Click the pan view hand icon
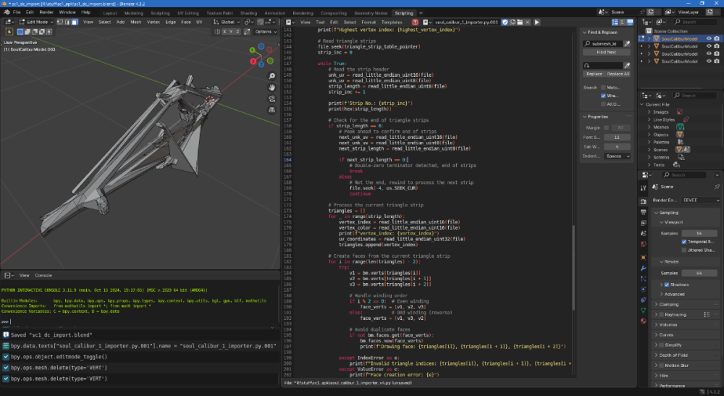This screenshot has height=396, width=724. point(271,87)
